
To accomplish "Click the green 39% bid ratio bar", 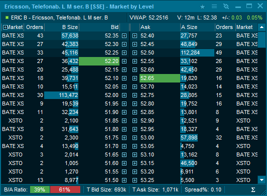I will coord(40,189).
